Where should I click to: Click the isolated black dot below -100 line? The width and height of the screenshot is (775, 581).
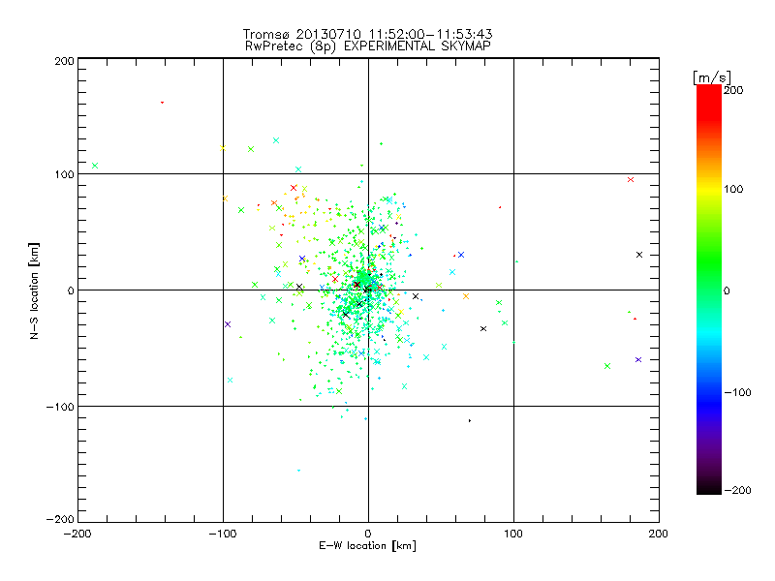tap(470, 421)
